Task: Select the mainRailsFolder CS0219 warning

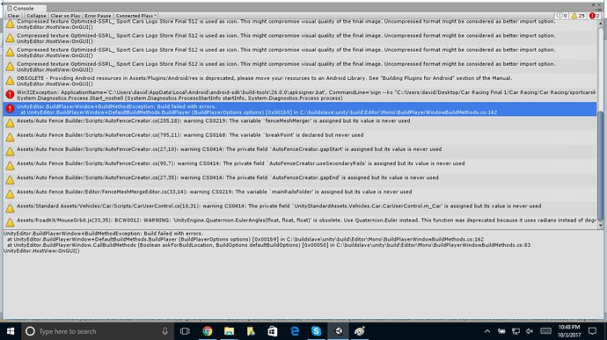Action: click(x=300, y=194)
